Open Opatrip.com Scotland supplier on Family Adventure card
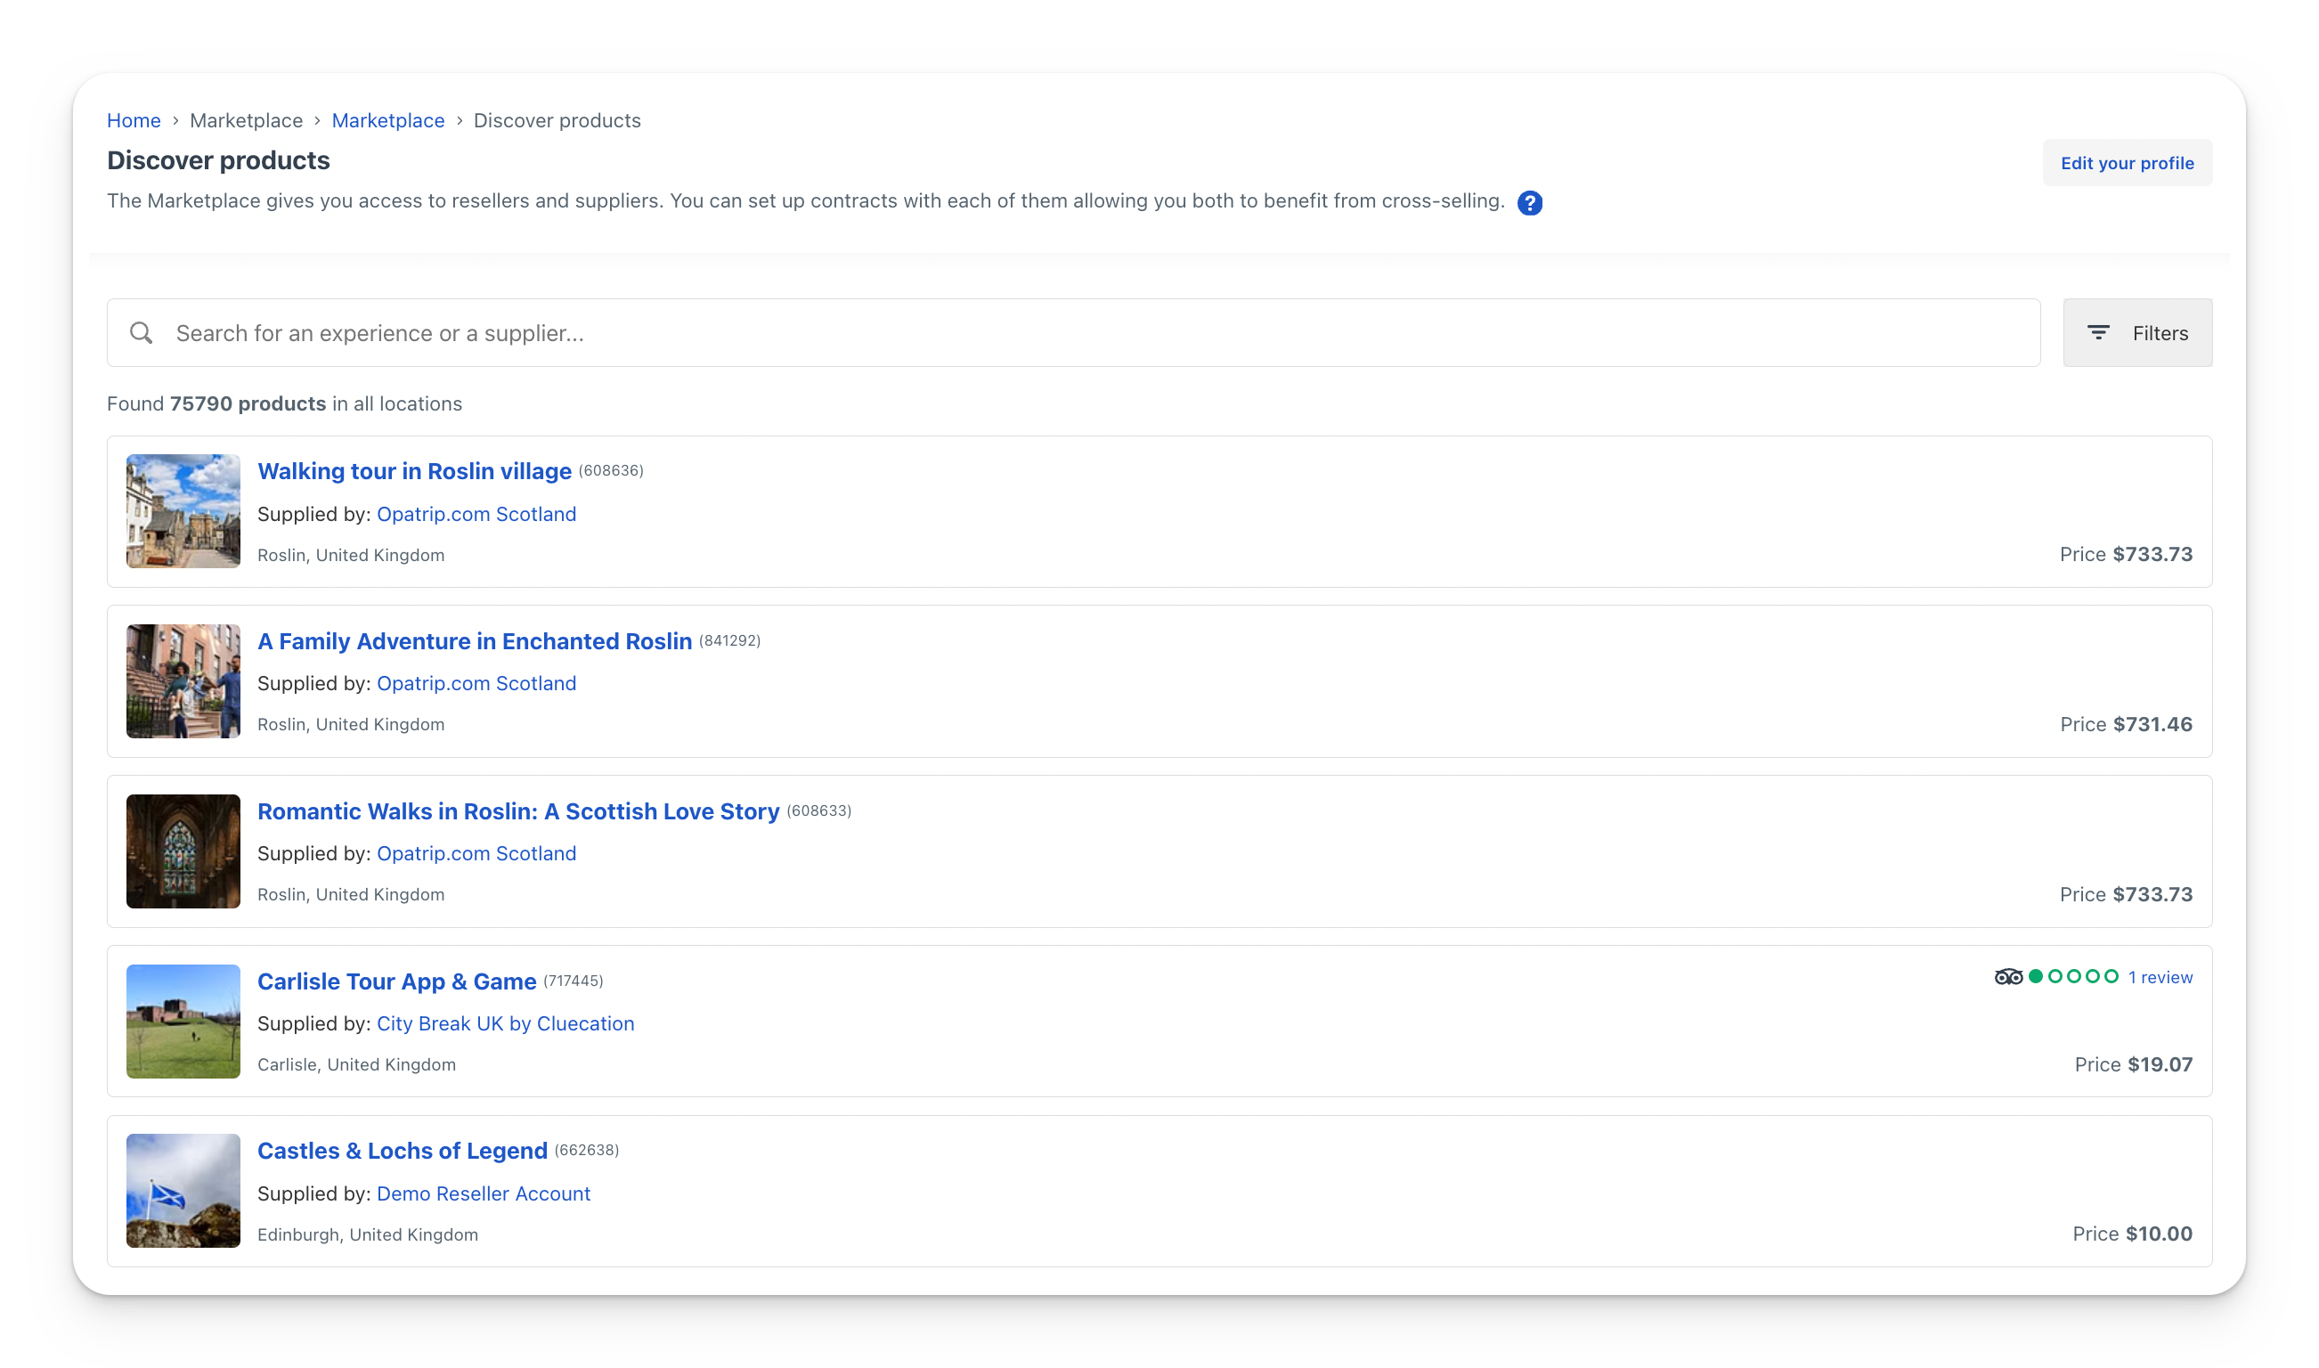This screenshot has width=2319, height=1368. pos(476,684)
